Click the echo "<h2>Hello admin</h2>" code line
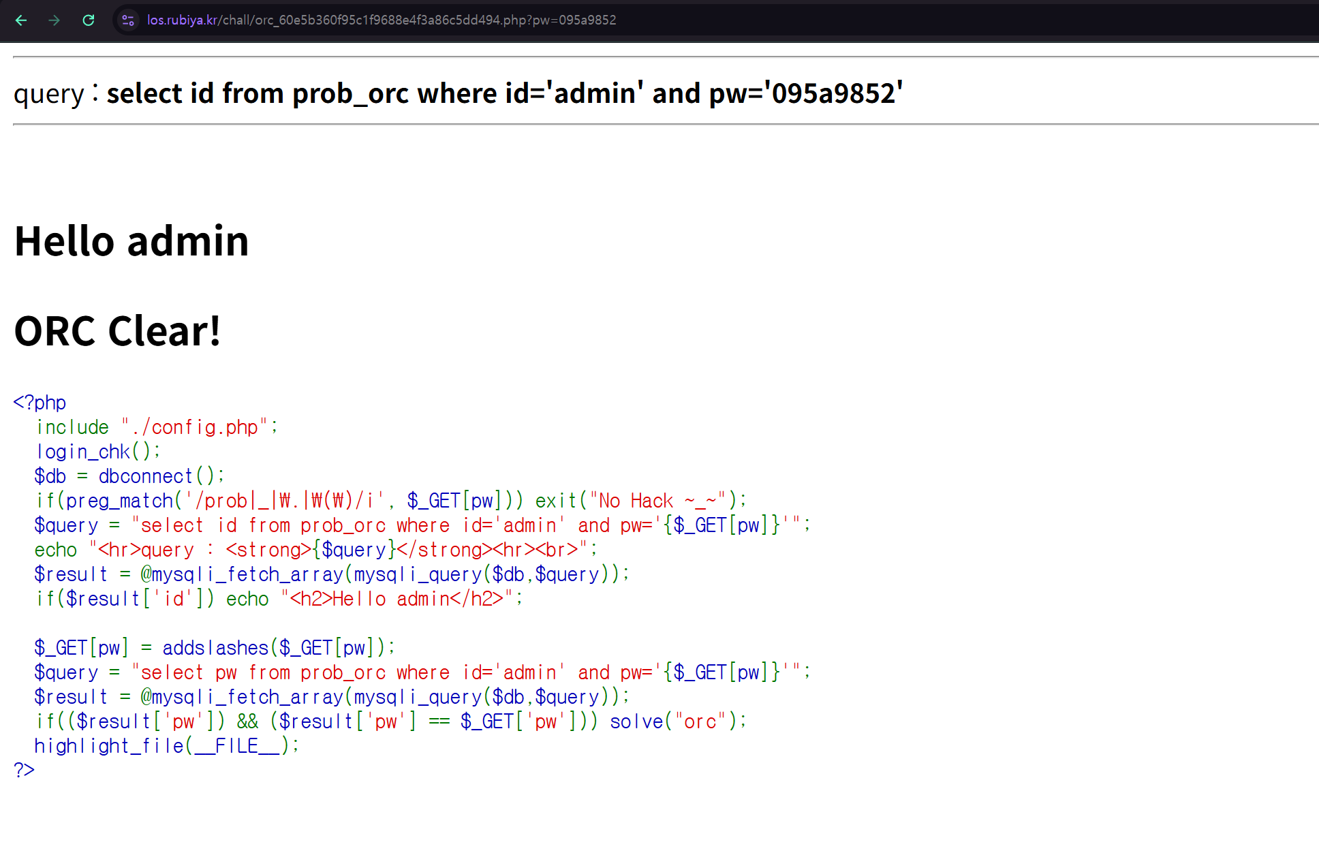Screen dimensions: 1319x855 279,599
